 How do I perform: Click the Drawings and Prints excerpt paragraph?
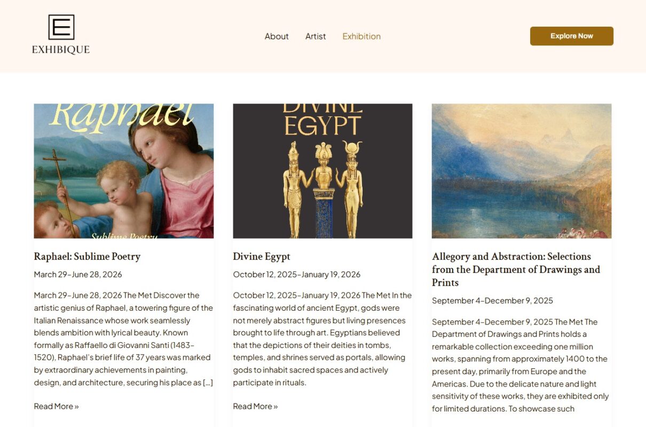pyautogui.click(x=521, y=366)
